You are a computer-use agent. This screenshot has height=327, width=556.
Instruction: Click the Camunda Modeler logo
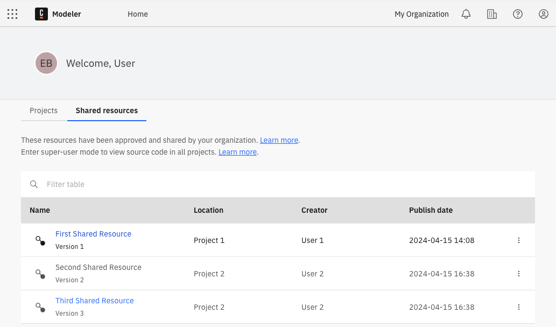click(43, 14)
